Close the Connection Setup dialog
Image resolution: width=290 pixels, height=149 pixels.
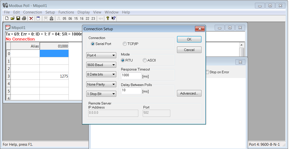click(x=200, y=29)
